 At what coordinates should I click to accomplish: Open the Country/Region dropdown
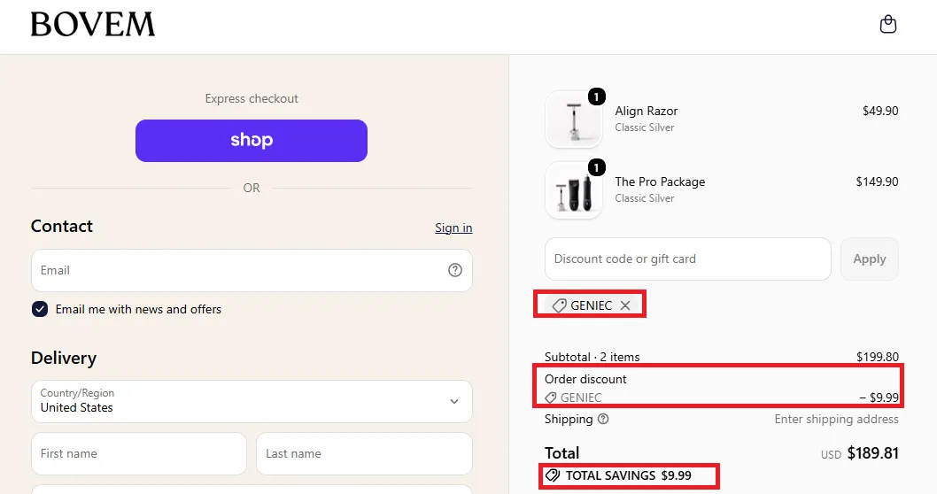click(252, 401)
